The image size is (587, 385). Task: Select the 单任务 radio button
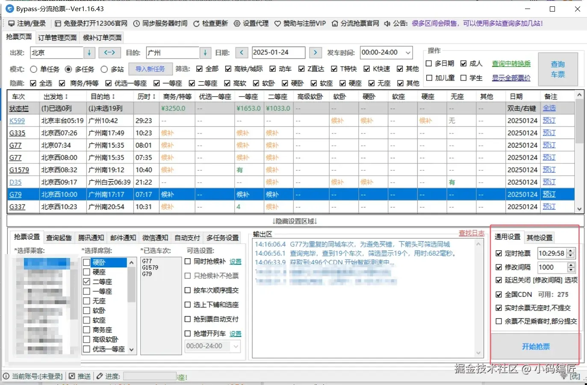coord(34,69)
